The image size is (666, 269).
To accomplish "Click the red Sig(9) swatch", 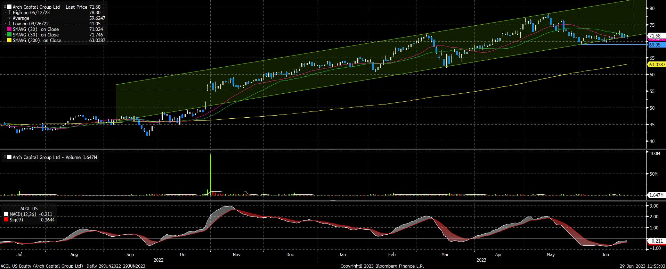I will (x=6, y=220).
